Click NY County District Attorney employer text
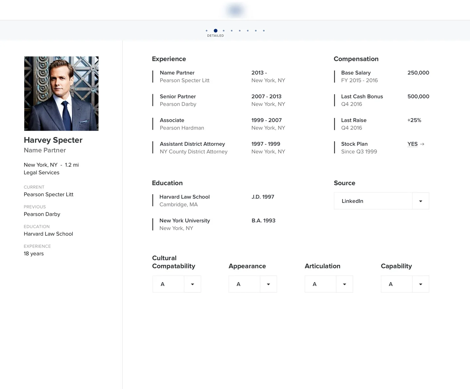 tap(194, 152)
